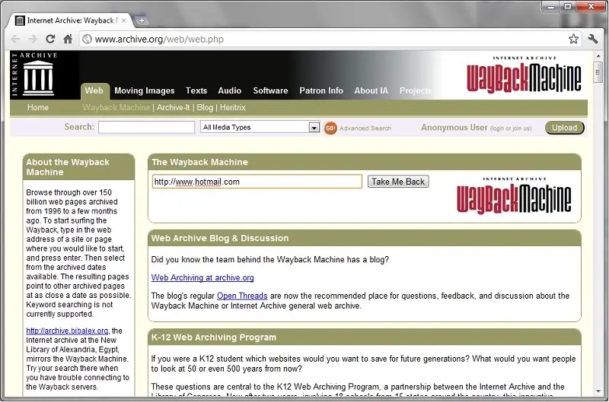Click the orange GO! search button
Image resolution: width=609 pixels, height=402 pixels.
coord(330,128)
